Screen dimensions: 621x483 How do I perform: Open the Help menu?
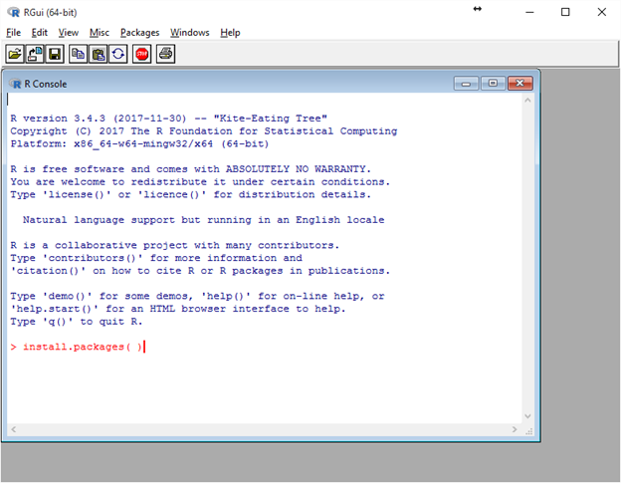pos(230,32)
